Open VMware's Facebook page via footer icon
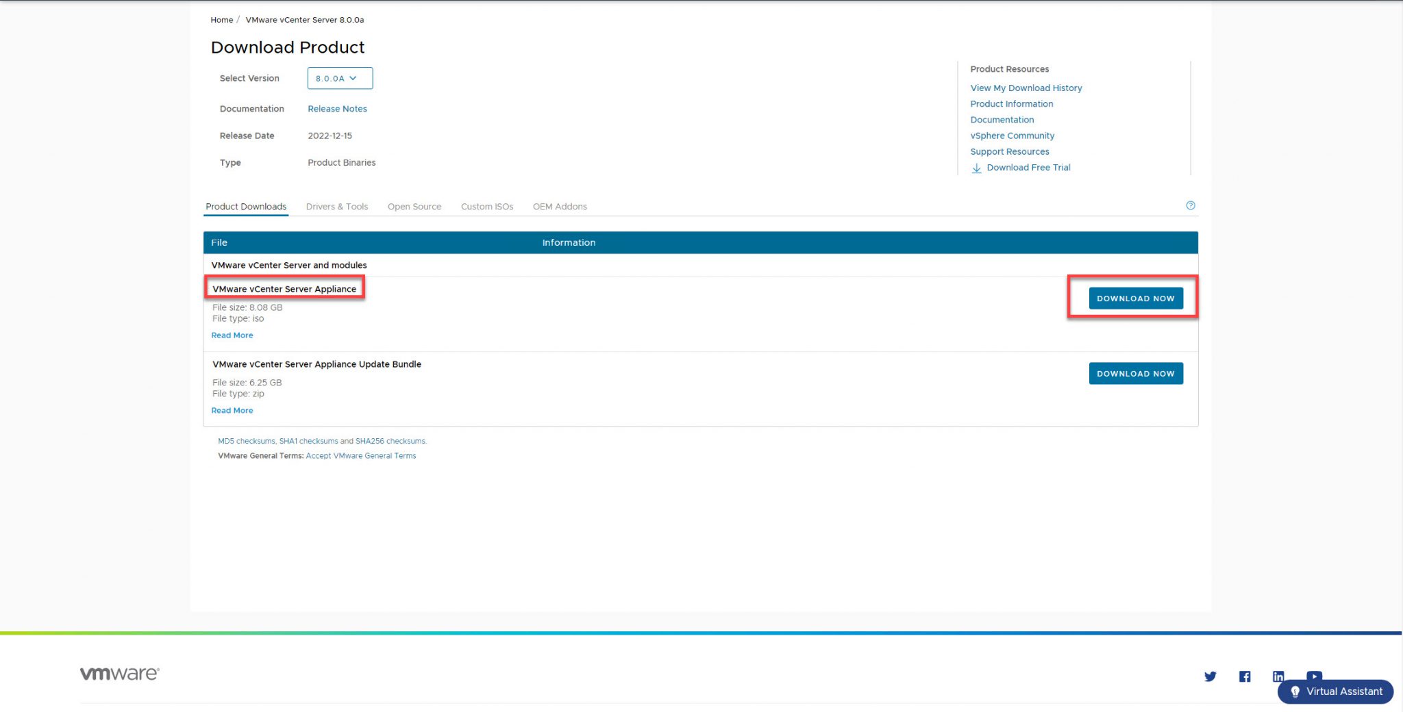Image resolution: width=1403 pixels, height=712 pixels. coord(1245,676)
